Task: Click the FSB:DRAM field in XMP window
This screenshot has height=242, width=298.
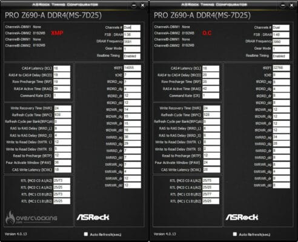Action: [x=132, y=34]
